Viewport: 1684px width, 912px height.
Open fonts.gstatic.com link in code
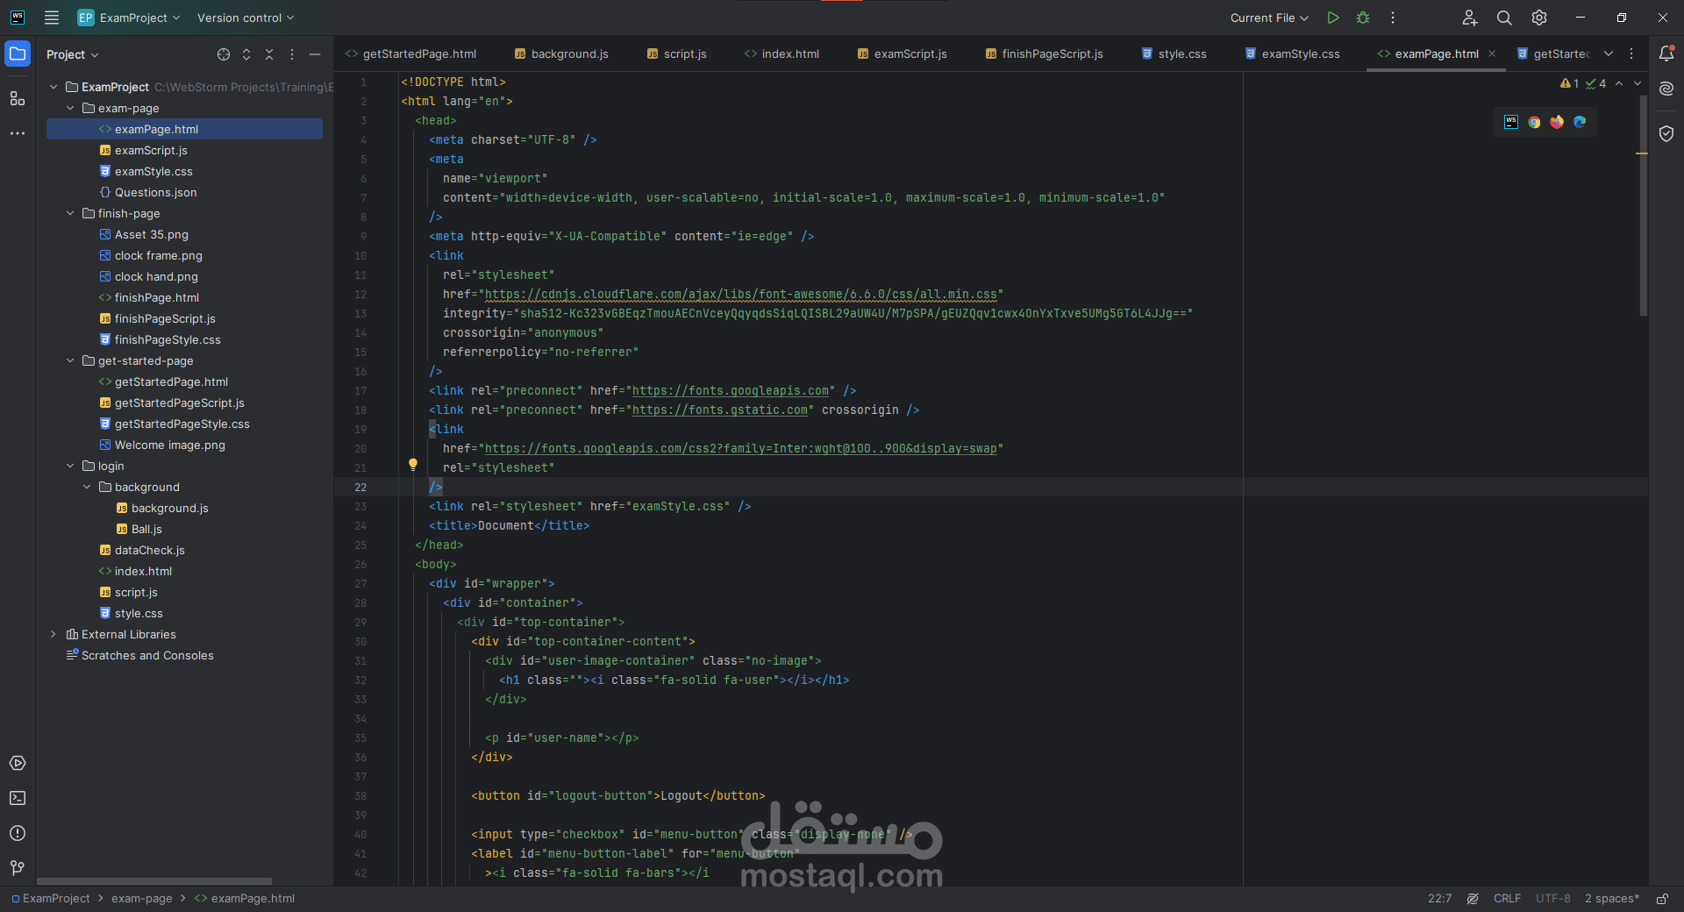(720, 410)
